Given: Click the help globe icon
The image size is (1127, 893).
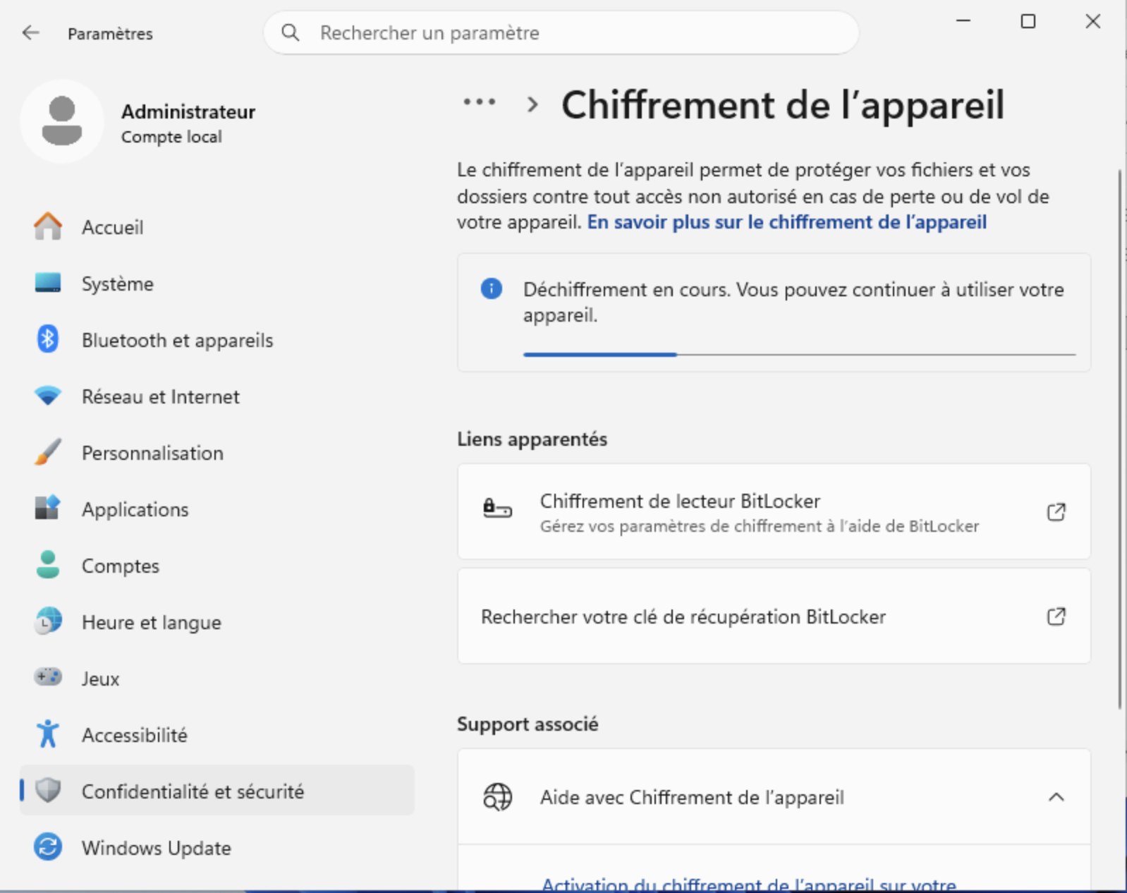Looking at the screenshot, I should (x=497, y=797).
